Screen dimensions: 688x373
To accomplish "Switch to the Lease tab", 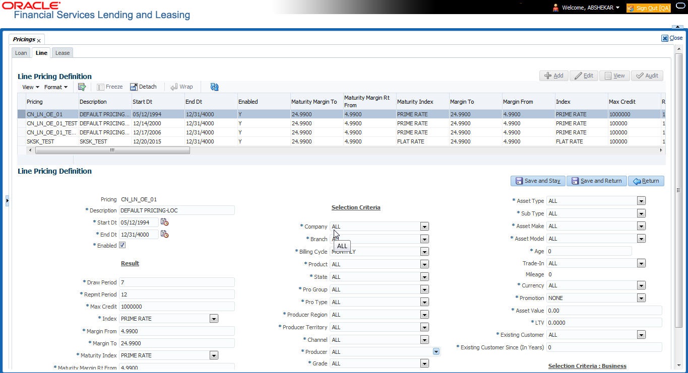I will (62, 53).
